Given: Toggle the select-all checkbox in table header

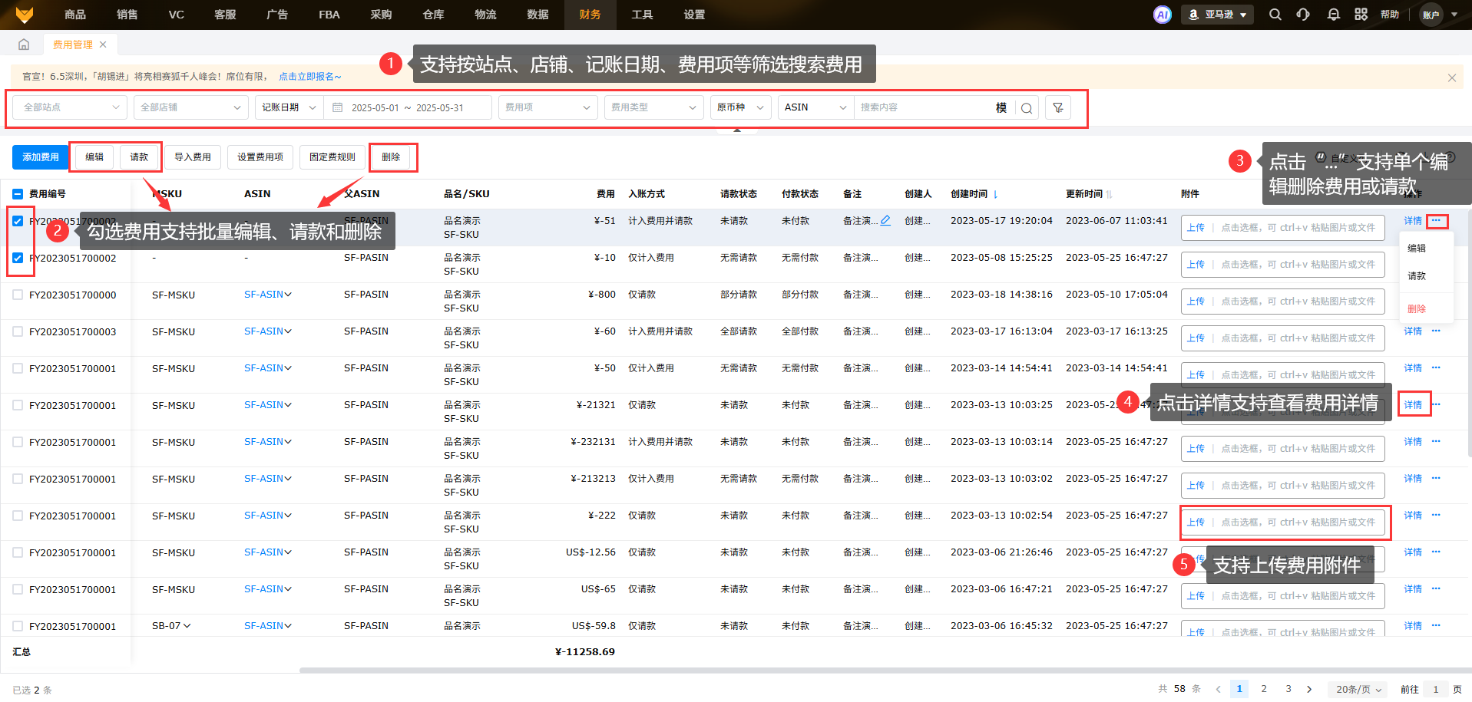Looking at the screenshot, I should click(18, 194).
